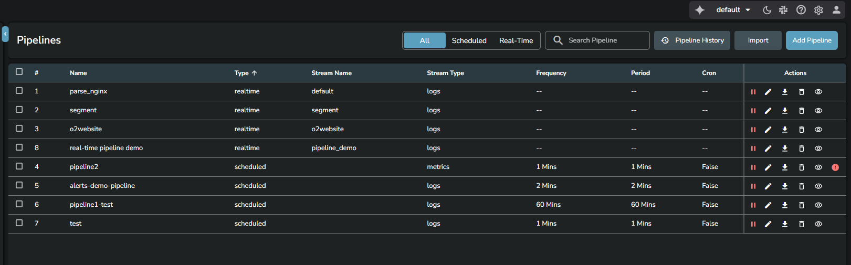Viewport: 851px width, 265px height.
Task: Export the o2website pipeline
Action: point(784,130)
